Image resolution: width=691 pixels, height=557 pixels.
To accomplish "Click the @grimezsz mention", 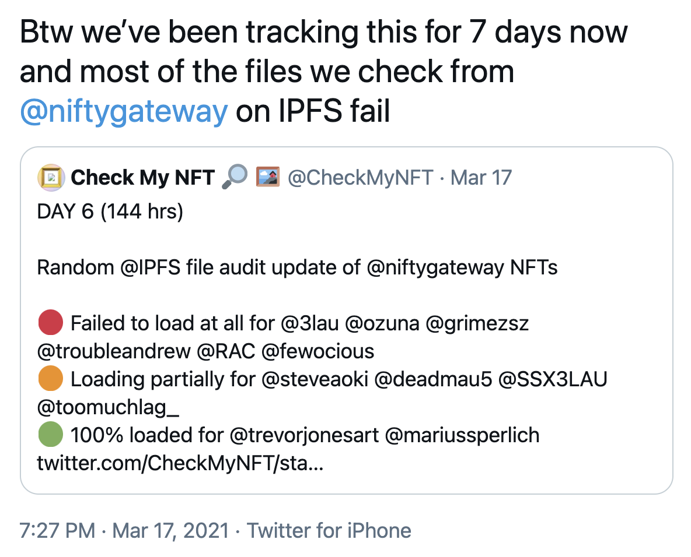I will tap(477, 323).
